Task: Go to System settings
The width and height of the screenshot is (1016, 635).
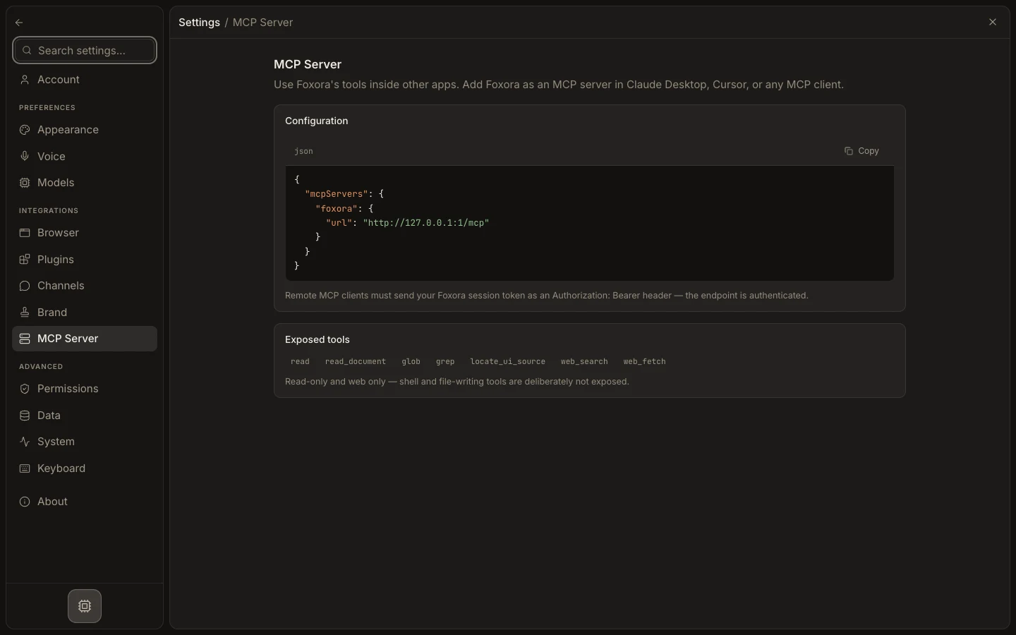Action: coord(85,442)
